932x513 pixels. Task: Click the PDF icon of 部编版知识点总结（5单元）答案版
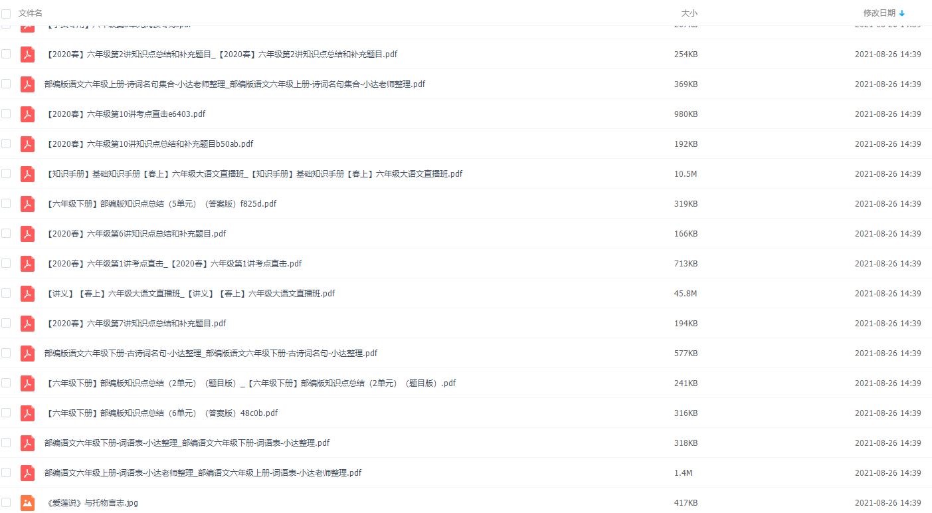click(27, 203)
